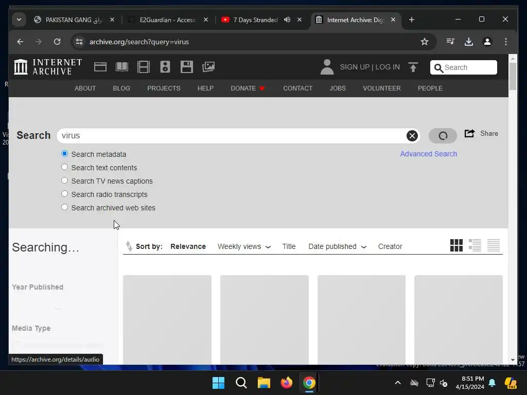
Task: Select Search archived web sites option
Action: coord(64,207)
